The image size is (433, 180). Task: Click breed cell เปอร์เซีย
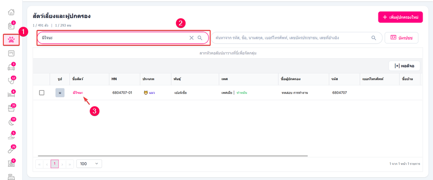click(x=181, y=93)
